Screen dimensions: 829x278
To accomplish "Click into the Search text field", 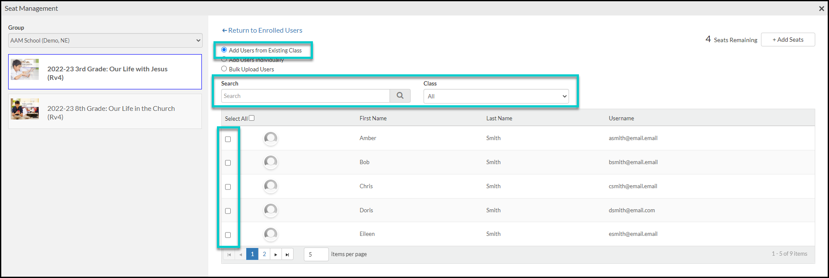I will click(x=305, y=96).
